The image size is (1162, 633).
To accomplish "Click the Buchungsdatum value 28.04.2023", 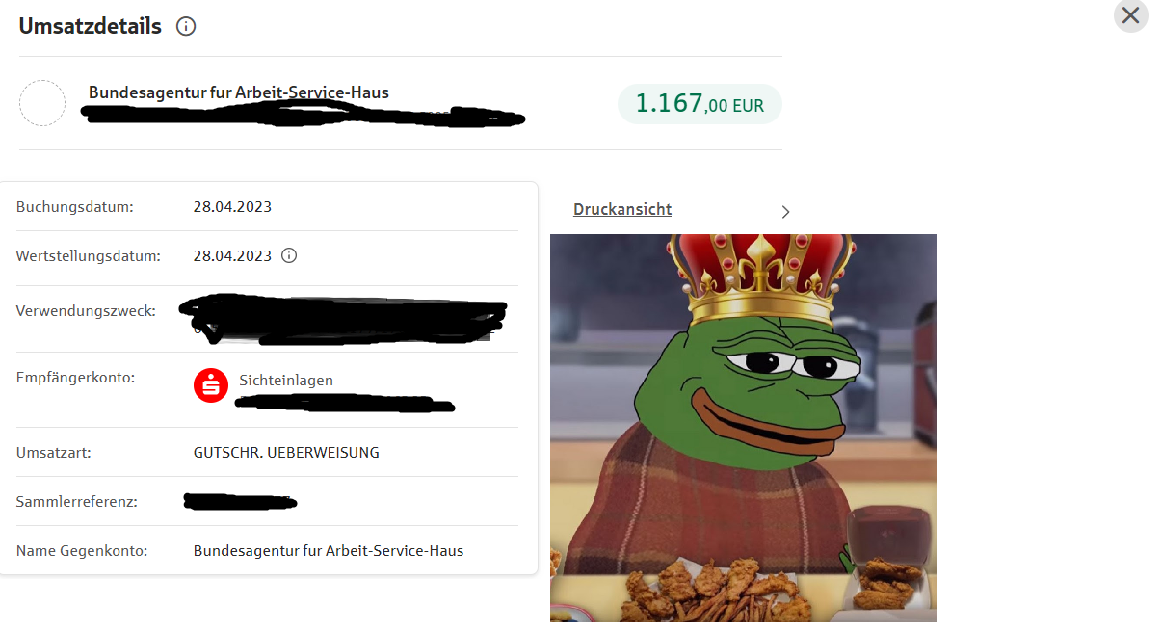I will coord(232,206).
